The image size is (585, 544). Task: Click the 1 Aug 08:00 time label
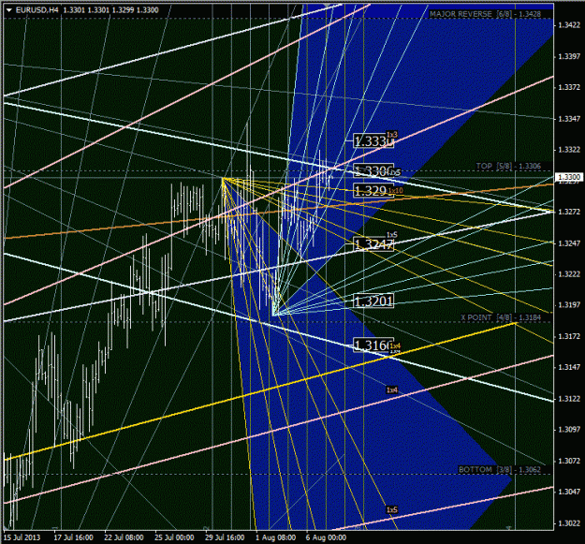276,537
